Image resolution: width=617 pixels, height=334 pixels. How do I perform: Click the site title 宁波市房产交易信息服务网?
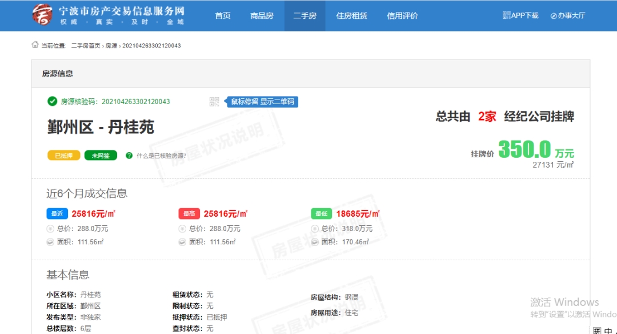pyautogui.click(x=122, y=11)
